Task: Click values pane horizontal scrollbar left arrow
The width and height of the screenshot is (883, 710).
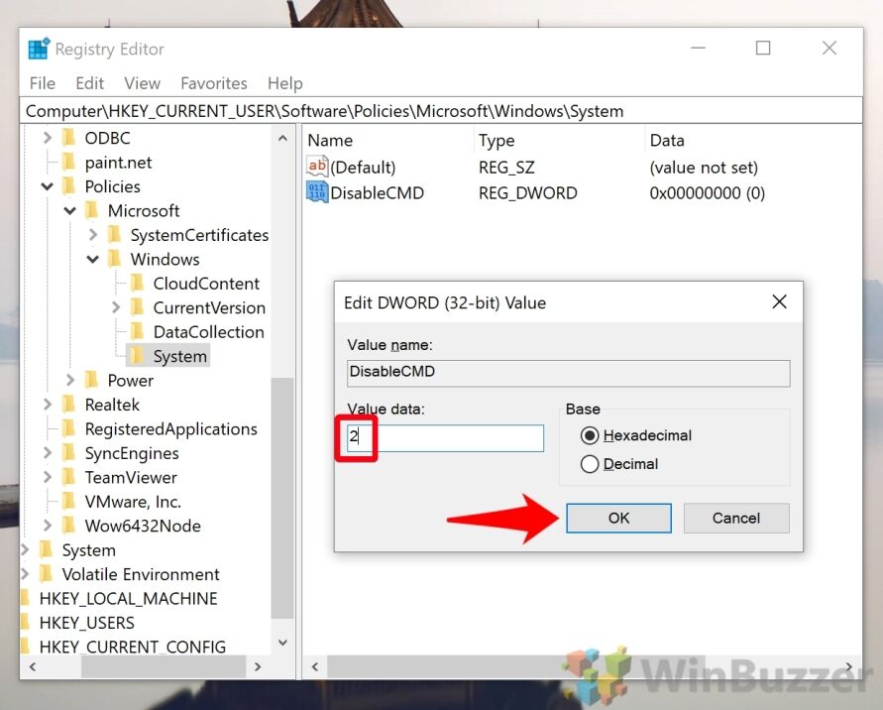Action: pyautogui.click(x=315, y=666)
